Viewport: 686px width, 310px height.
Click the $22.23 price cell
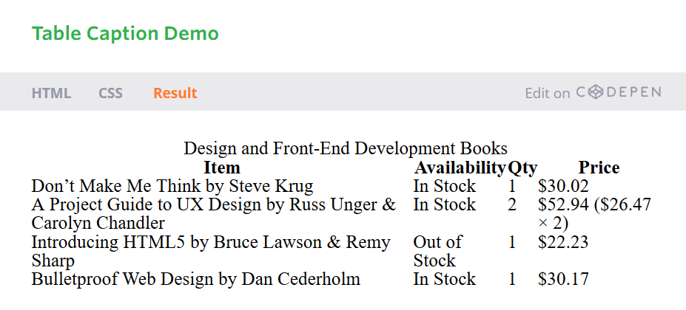(563, 242)
